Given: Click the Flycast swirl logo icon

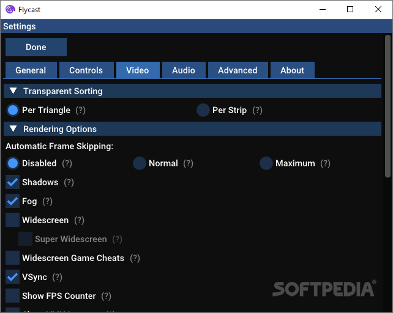Looking at the screenshot, I should pos(10,10).
